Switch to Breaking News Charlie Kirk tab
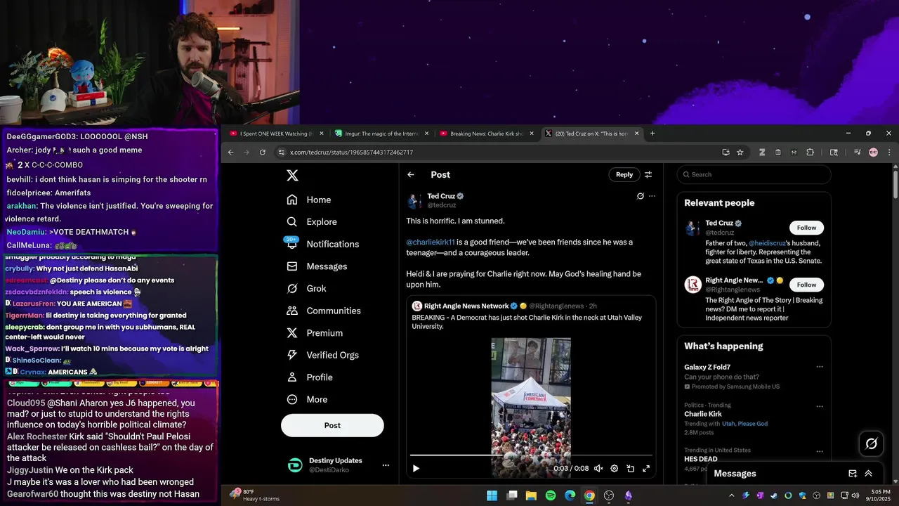899x506 pixels. [x=485, y=134]
